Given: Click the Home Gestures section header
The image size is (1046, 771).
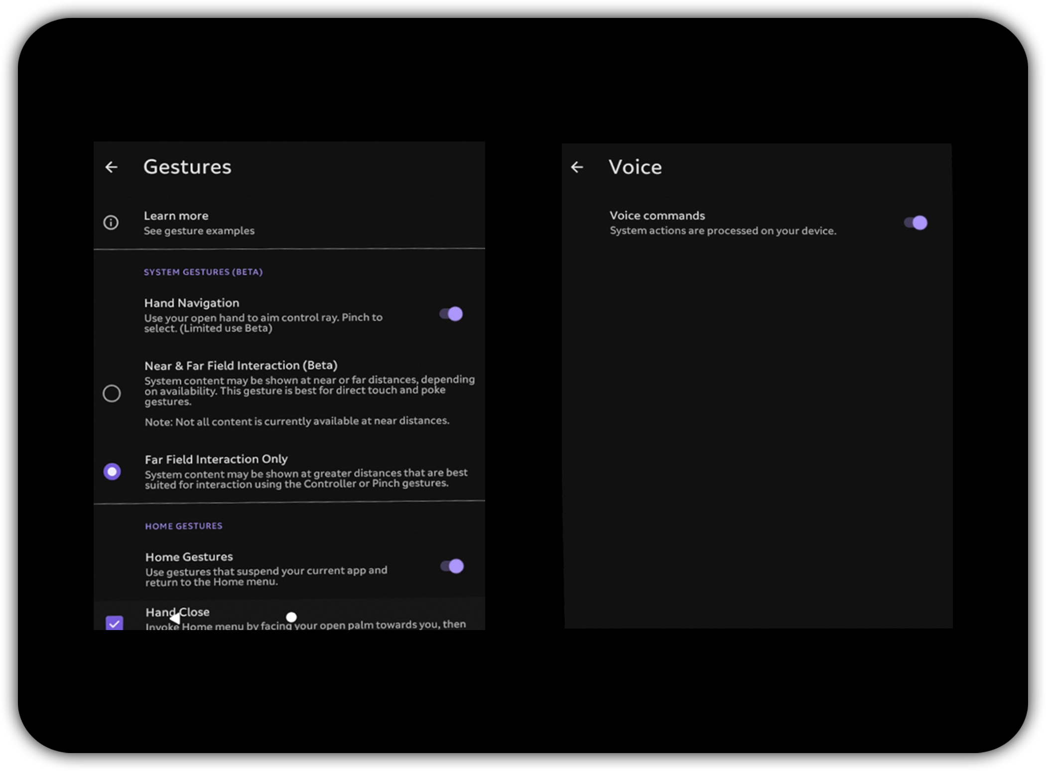Looking at the screenshot, I should (183, 526).
